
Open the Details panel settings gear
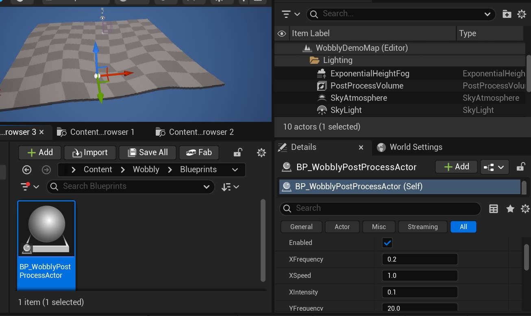pos(525,208)
